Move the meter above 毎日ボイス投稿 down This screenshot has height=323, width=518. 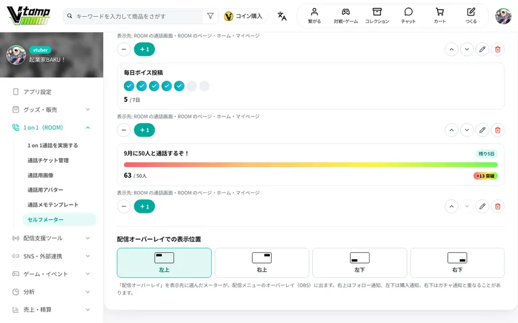[467, 49]
